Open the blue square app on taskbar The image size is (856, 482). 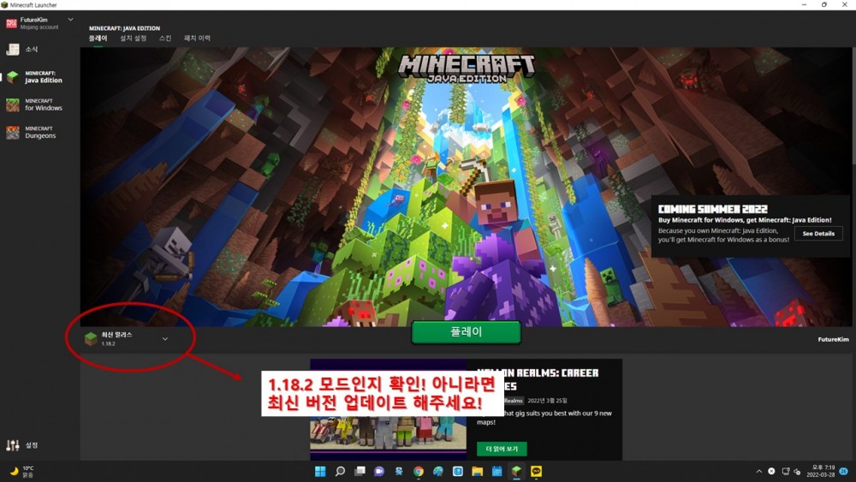click(x=458, y=471)
